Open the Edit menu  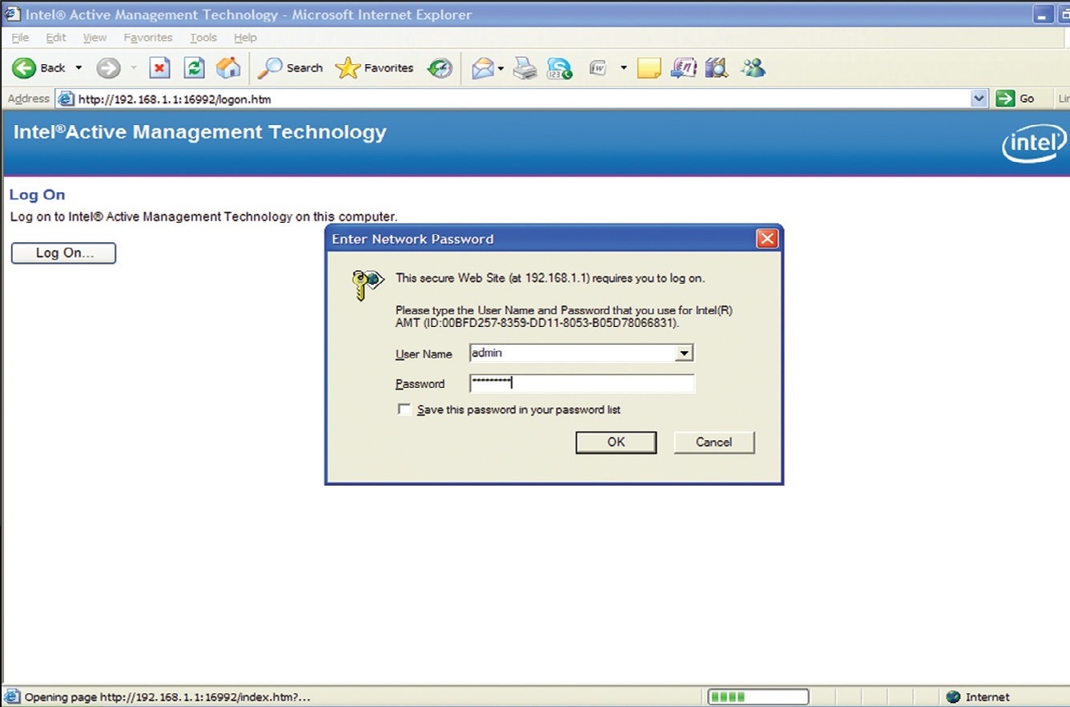coord(56,38)
